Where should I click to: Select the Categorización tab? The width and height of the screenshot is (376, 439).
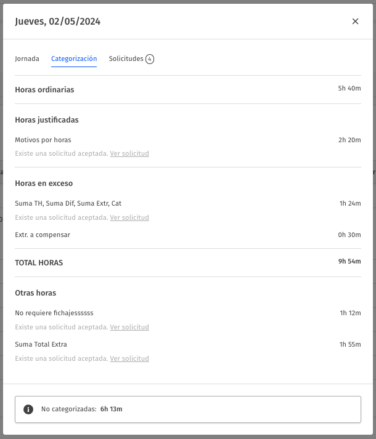pyautogui.click(x=74, y=58)
